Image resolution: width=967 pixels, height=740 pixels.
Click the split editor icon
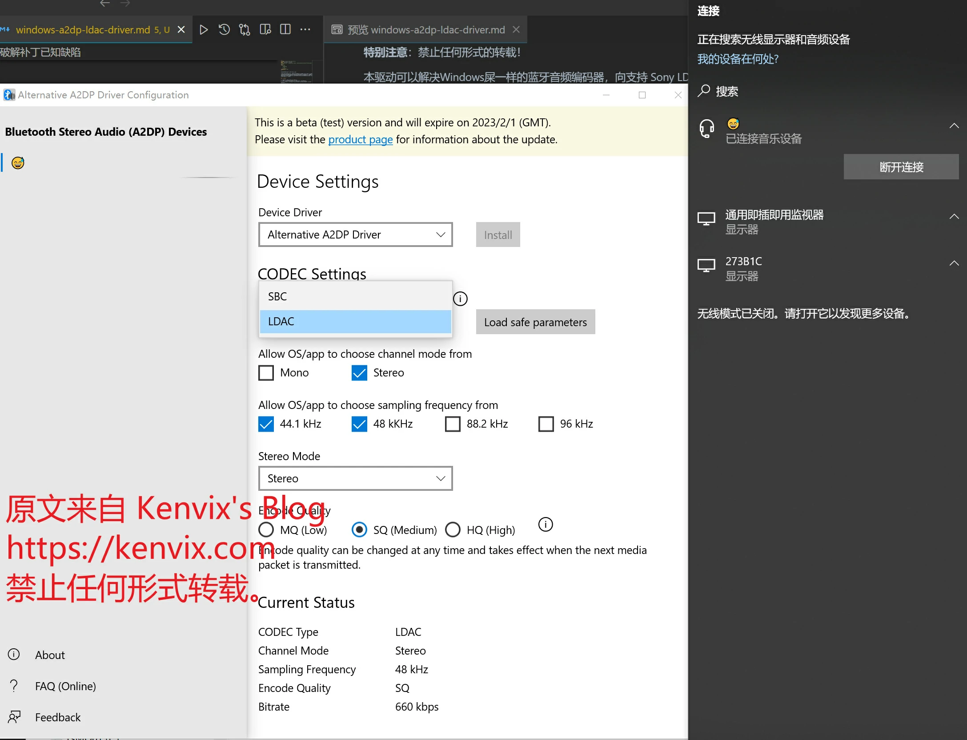[285, 30]
